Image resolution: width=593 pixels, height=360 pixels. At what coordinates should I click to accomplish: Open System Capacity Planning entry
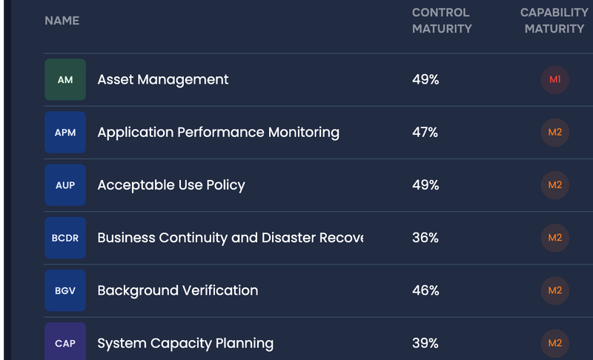[185, 343]
